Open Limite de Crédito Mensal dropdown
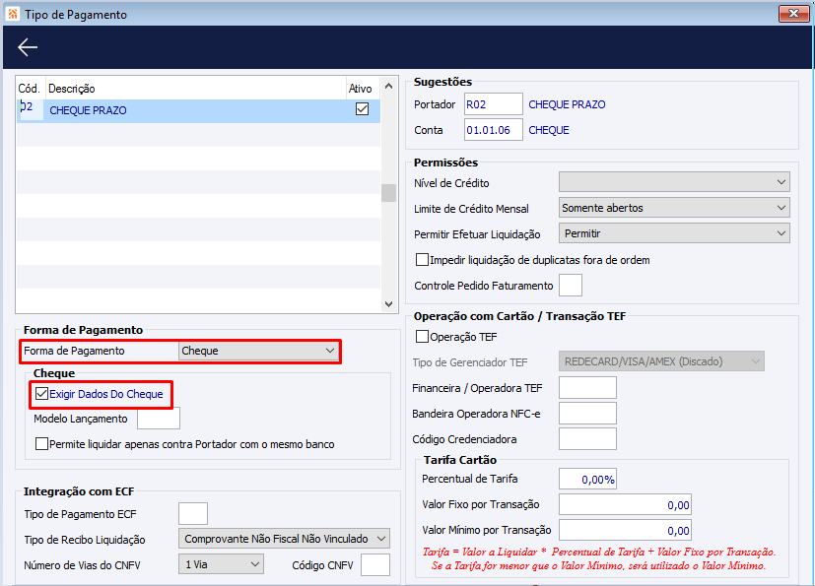 pyautogui.click(x=674, y=208)
